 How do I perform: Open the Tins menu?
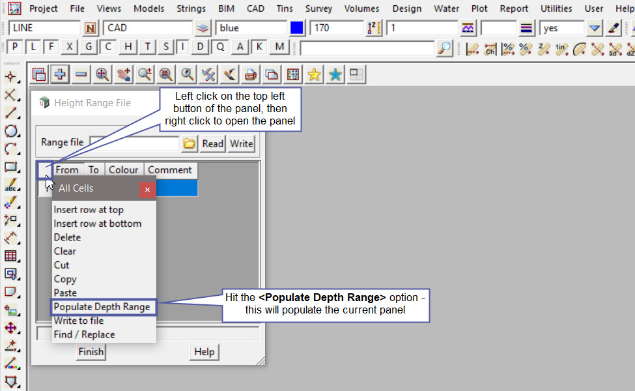tap(283, 8)
